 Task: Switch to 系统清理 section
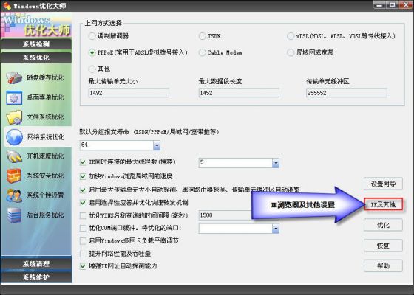[x=36, y=264]
